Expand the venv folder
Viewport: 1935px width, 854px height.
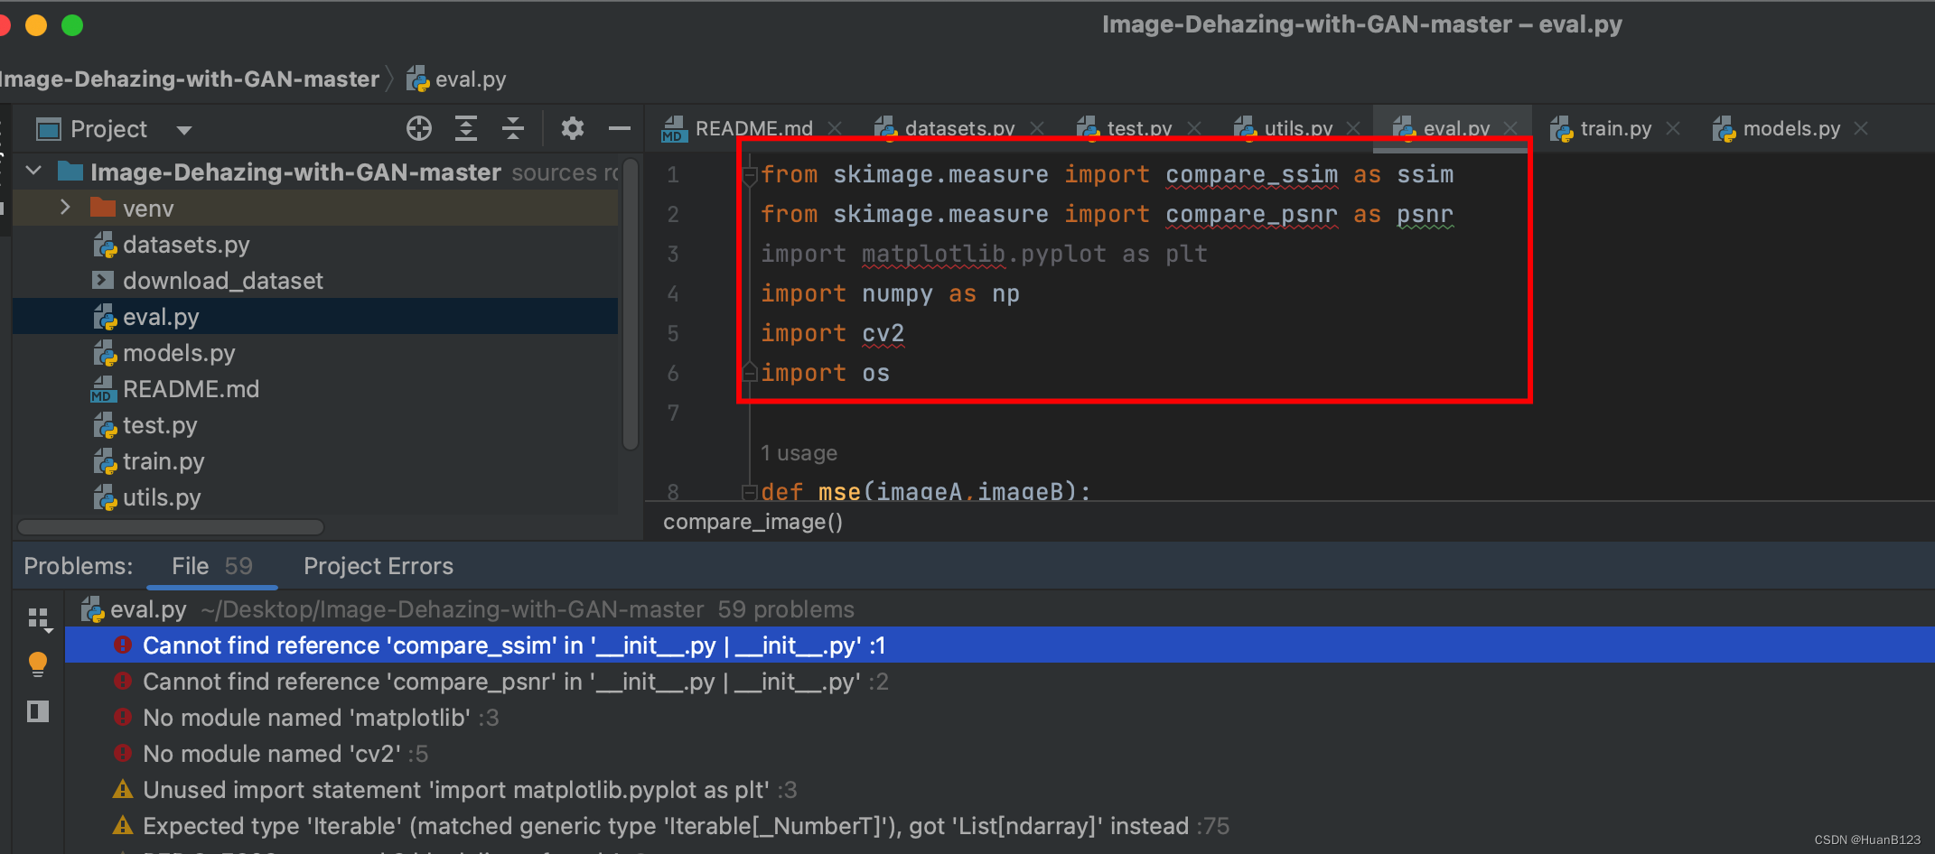pyautogui.click(x=65, y=208)
